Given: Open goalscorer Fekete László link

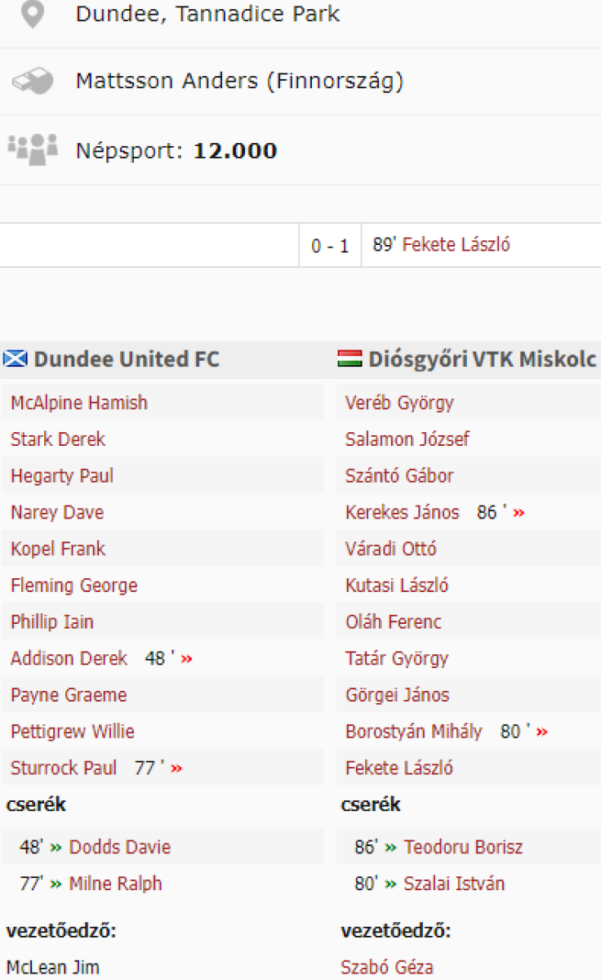Looking at the screenshot, I should pyautogui.click(x=456, y=245).
